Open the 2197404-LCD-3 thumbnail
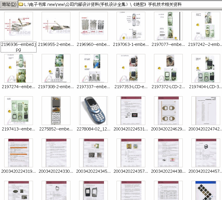Image resolution: width=222 pixels, height=200 pixels. [x=206, y=68]
